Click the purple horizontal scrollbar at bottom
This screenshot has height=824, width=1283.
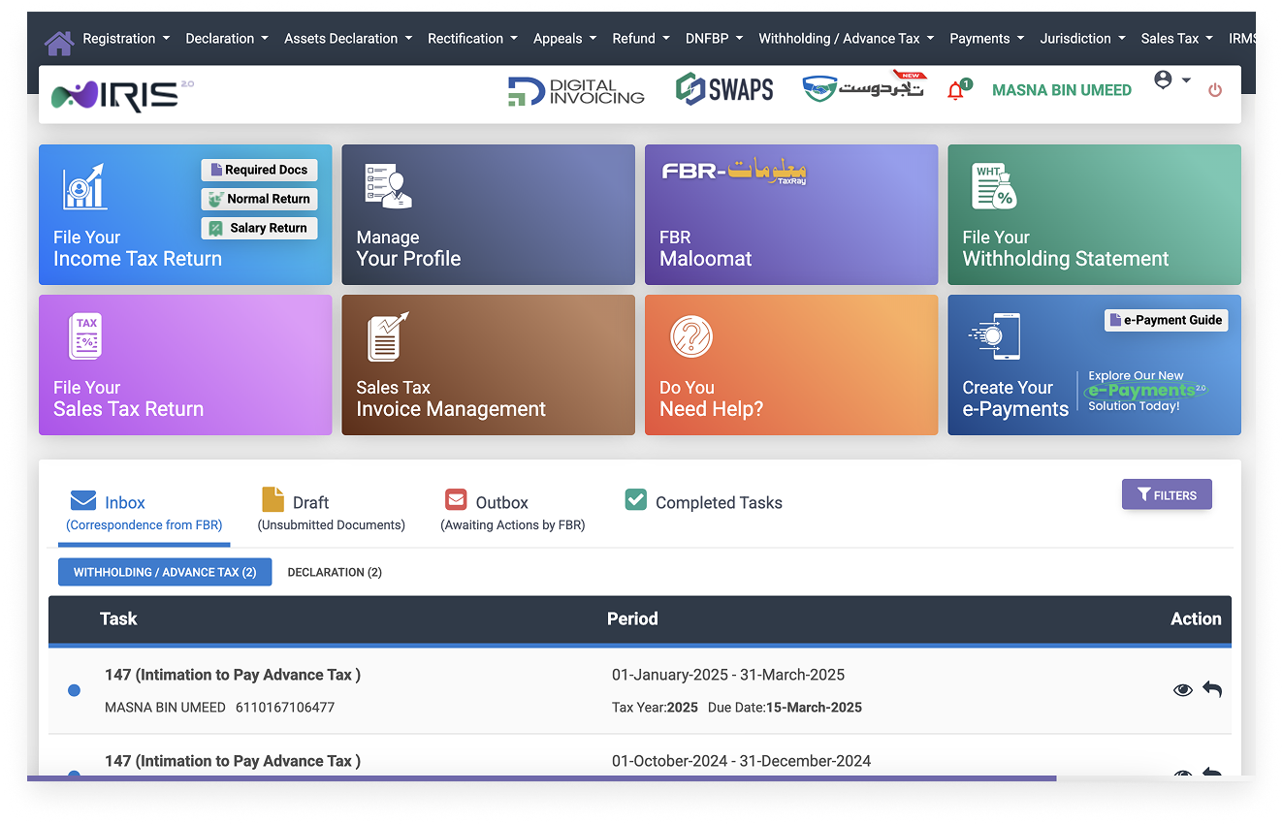pos(541,777)
